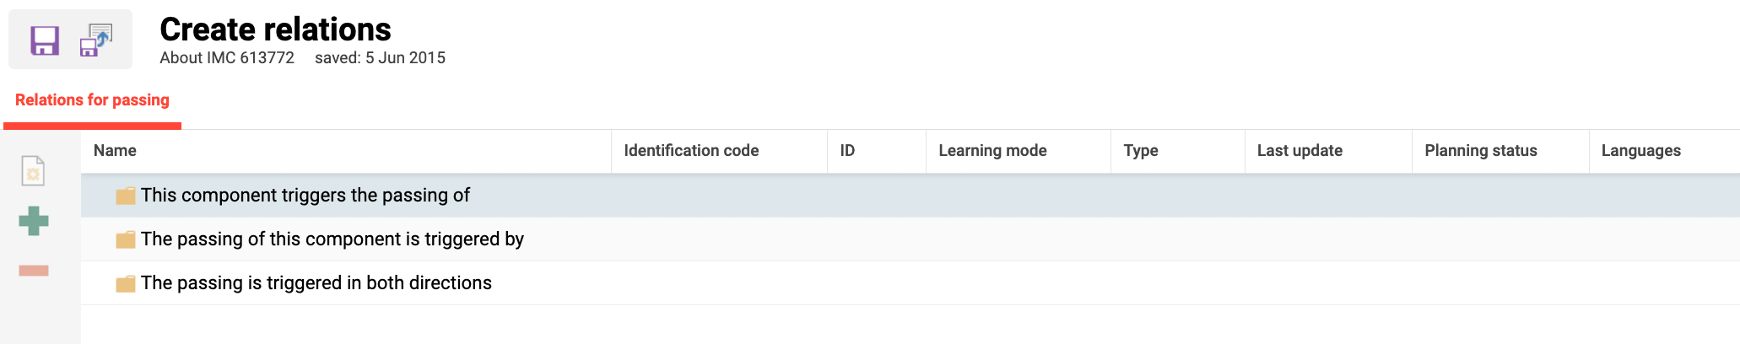The width and height of the screenshot is (1740, 344).
Task: Click the green plus add icon
Action: (34, 221)
